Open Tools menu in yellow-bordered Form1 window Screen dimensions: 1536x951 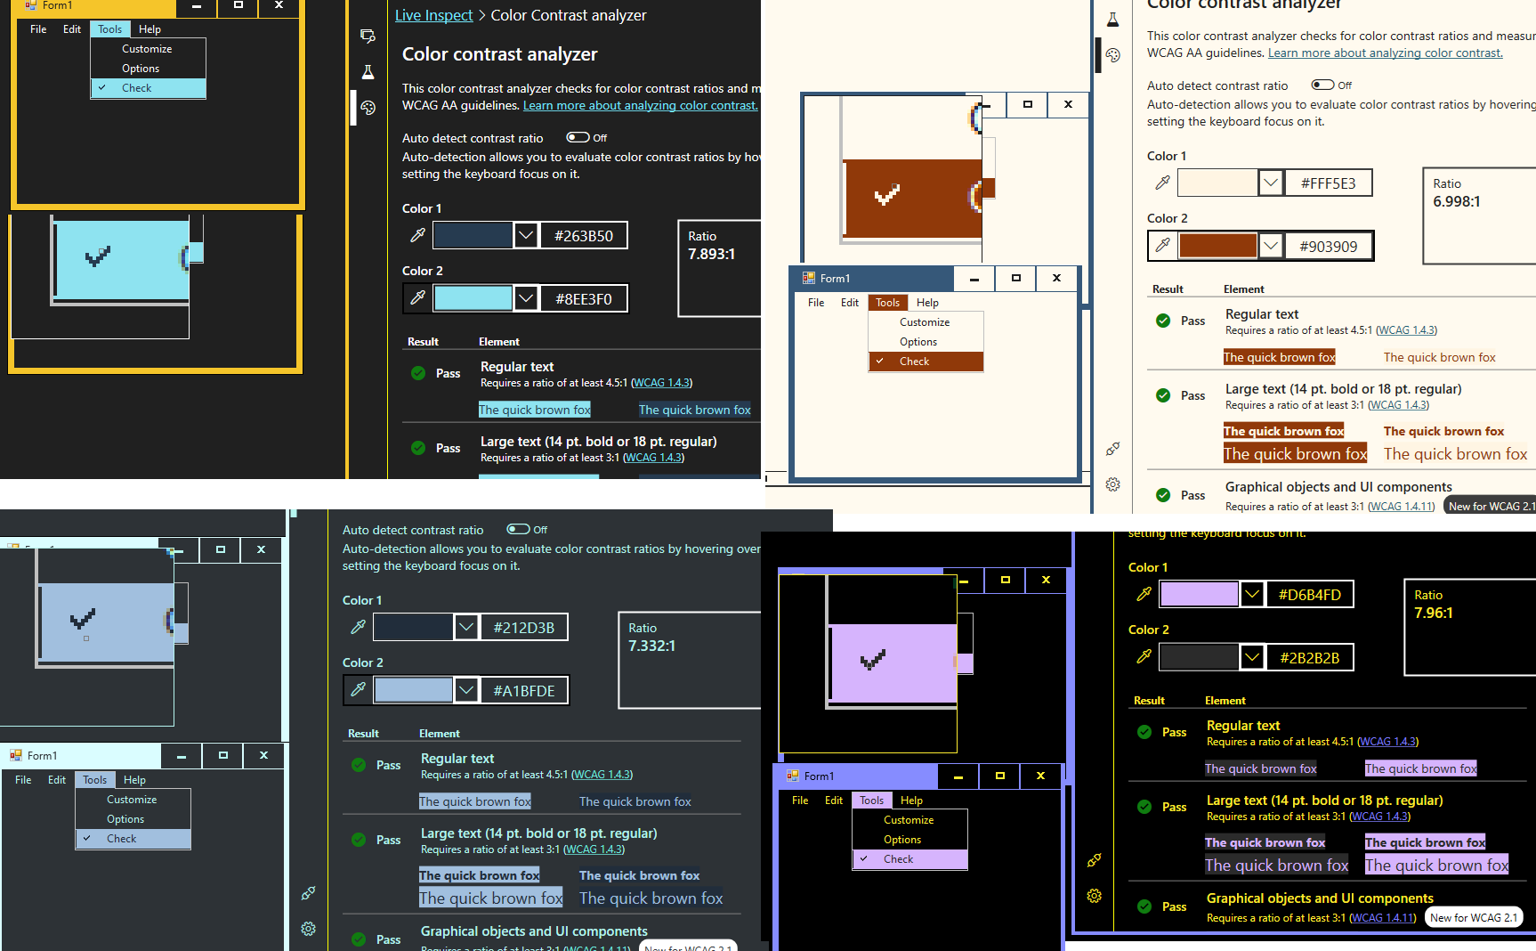click(110, 29)
